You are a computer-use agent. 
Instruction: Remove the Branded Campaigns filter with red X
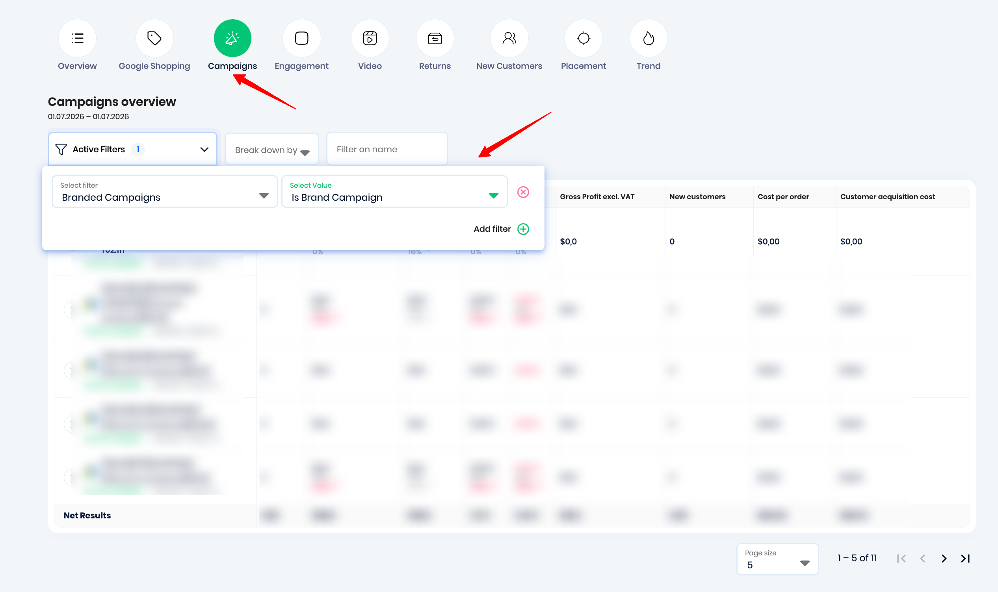click(x=523, y=192)
